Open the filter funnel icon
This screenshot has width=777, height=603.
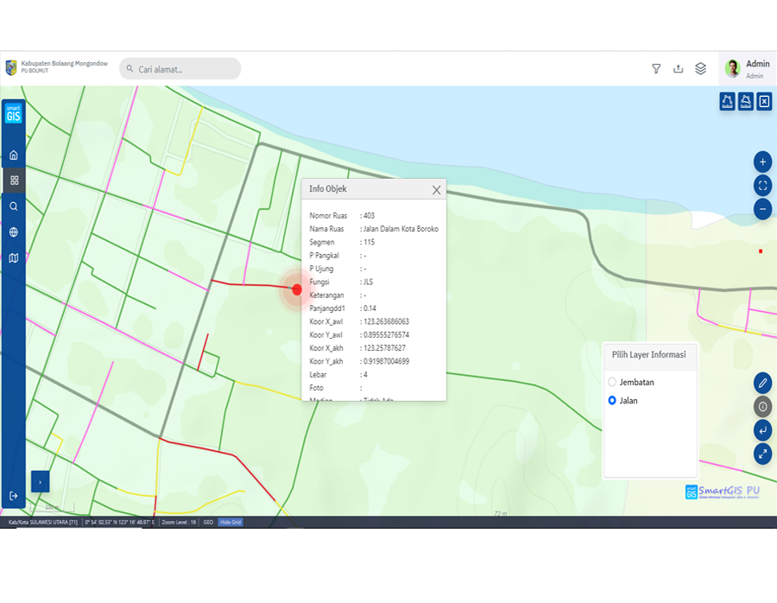tap(656, 69)
